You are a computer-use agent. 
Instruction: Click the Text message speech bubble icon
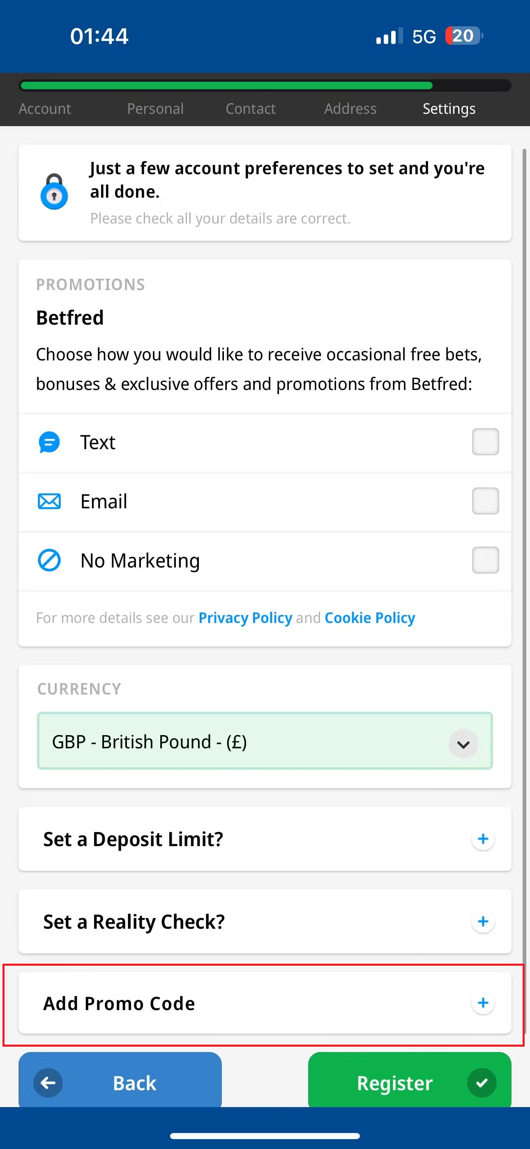tap(49, 442)
